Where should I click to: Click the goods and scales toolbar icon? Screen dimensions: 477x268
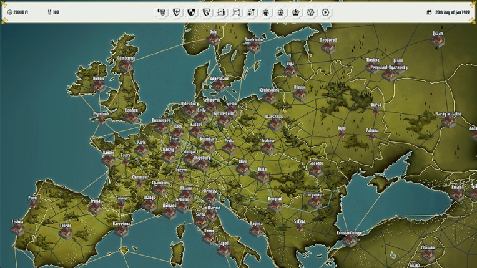(x=251, y=12)
